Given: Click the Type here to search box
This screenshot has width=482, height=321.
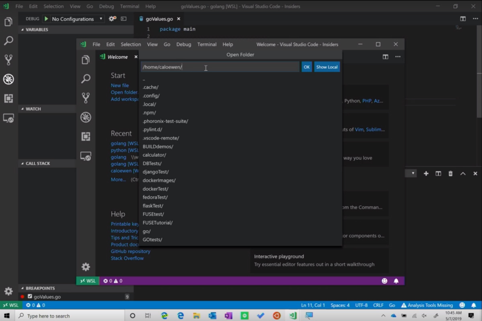Looking at the screenshot, I should tap(70, 316).
